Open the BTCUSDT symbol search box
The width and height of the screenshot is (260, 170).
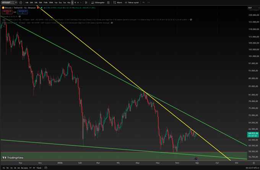click(x=9, y=3)
